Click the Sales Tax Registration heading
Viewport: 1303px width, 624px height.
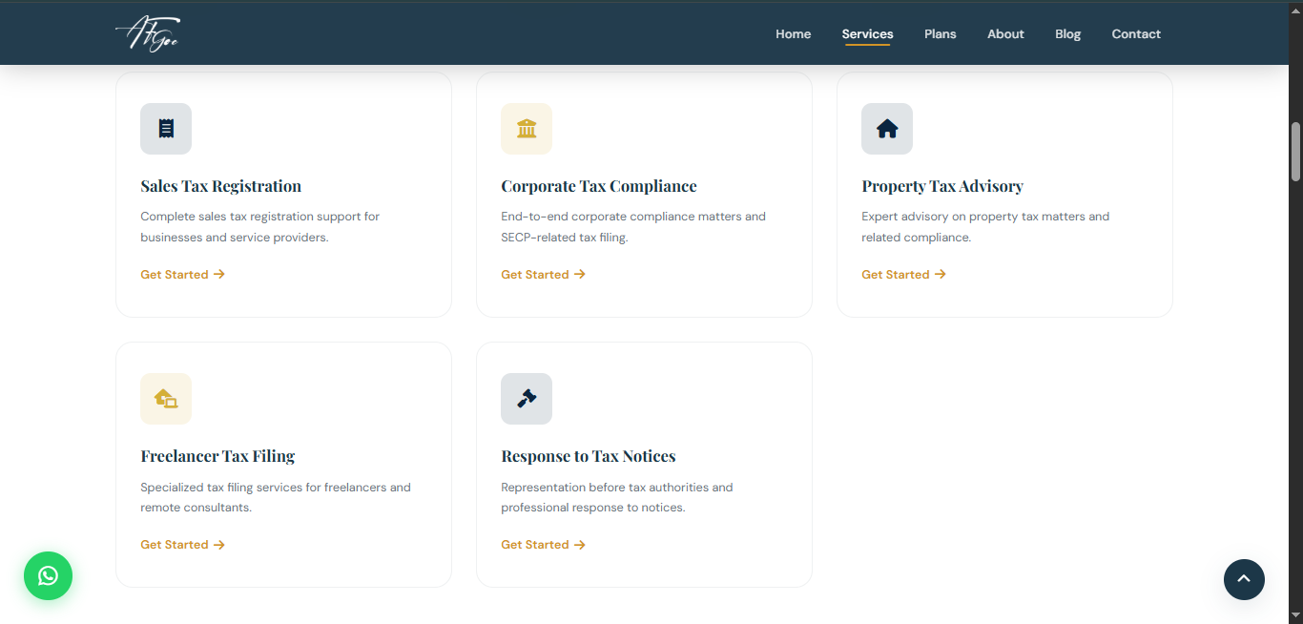pos(220,186)
